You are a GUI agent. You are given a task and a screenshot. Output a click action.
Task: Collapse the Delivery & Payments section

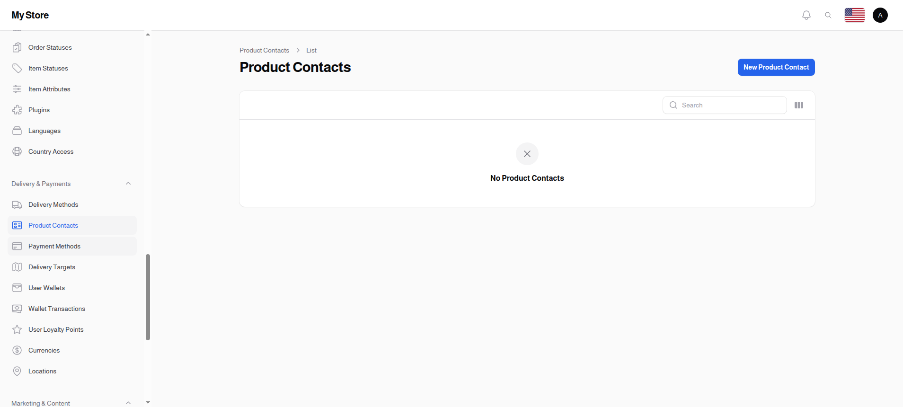point(128,184)
